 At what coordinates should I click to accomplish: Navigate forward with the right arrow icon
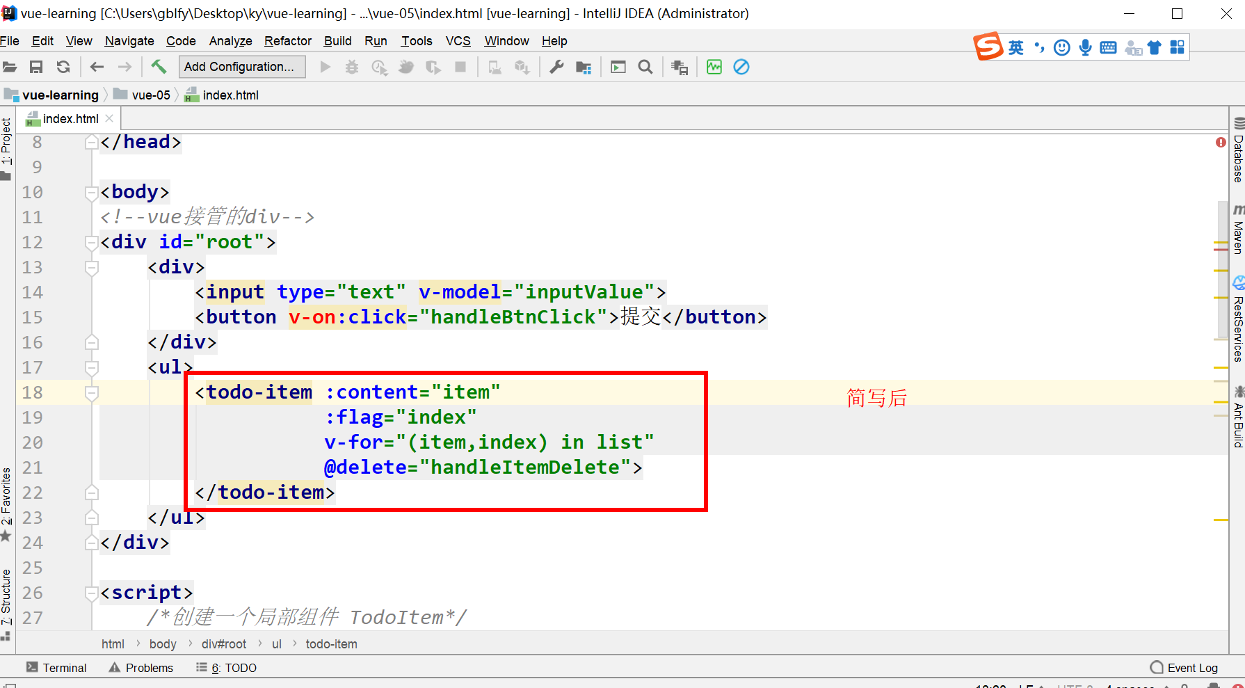click(x=124, y=67)
